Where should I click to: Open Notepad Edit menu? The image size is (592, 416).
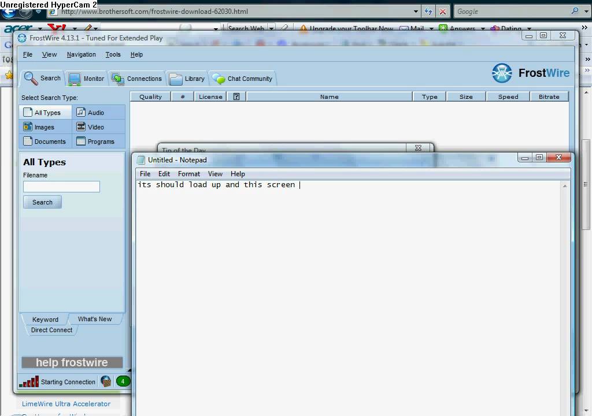point(164,174)
